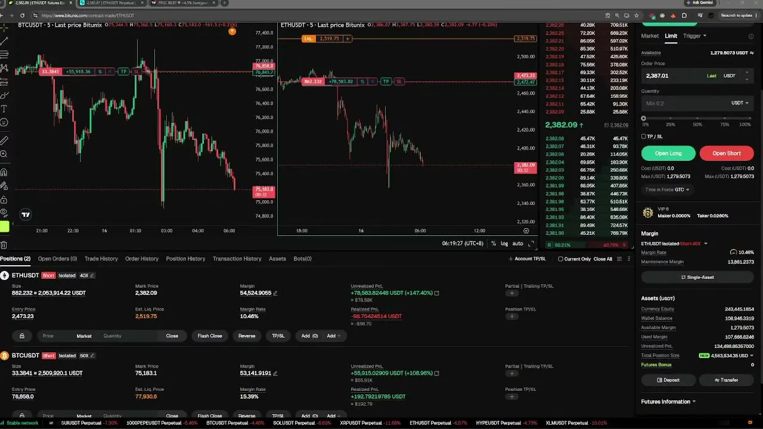
Task: Open the Trade History tab
Action: [x=101, y=259]
